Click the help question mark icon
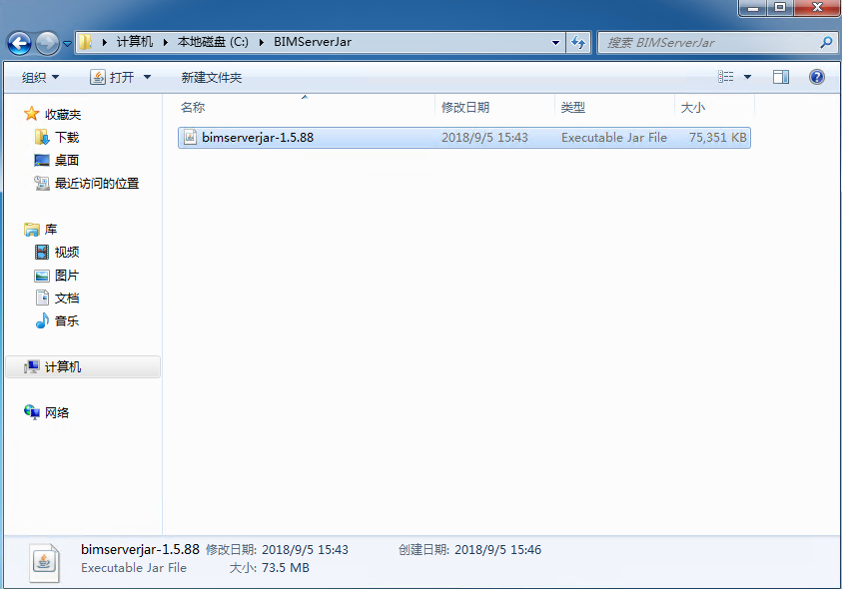The image size is (842, 589). (x=816, y=77)
